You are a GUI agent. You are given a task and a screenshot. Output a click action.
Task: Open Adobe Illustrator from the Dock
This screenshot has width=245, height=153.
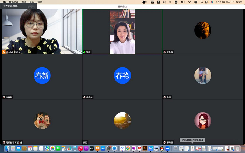[x=145, y=148]
